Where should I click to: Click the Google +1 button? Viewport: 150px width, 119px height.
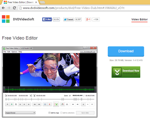88,19
